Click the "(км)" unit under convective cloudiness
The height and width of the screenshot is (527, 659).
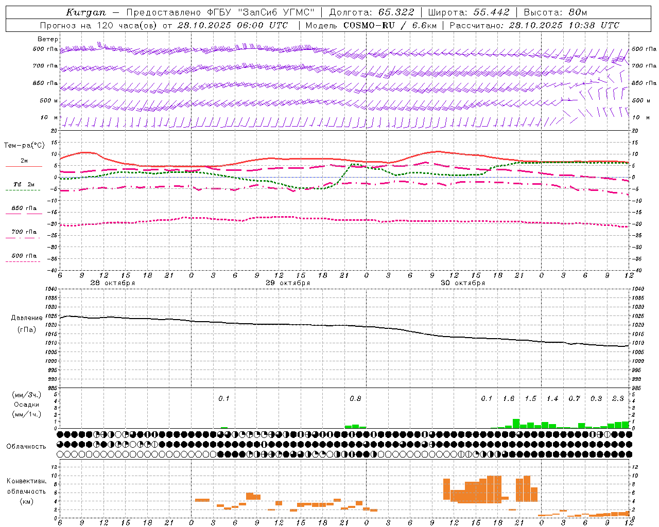pyautogui.click(x=27, y=501)
